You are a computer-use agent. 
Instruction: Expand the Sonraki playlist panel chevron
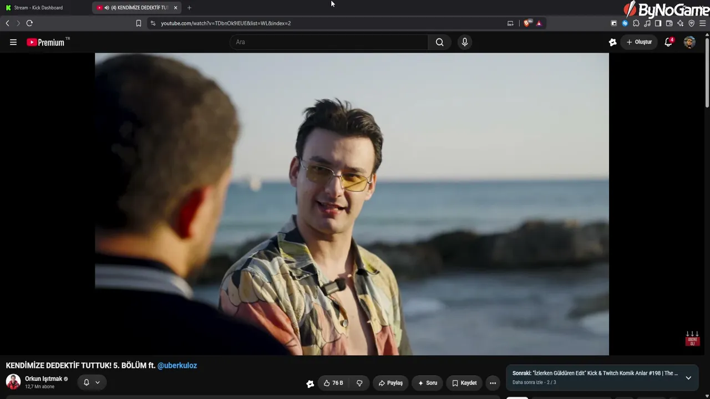point(688,378)
